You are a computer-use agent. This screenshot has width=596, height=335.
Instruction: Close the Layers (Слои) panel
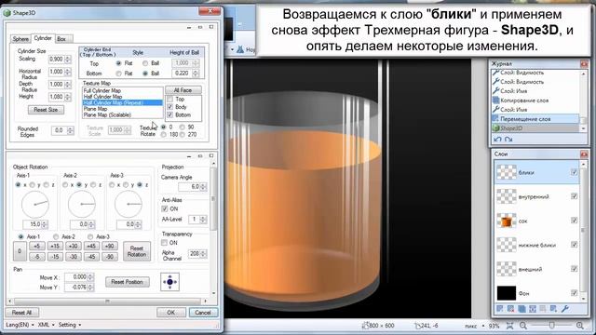[584, 154]
